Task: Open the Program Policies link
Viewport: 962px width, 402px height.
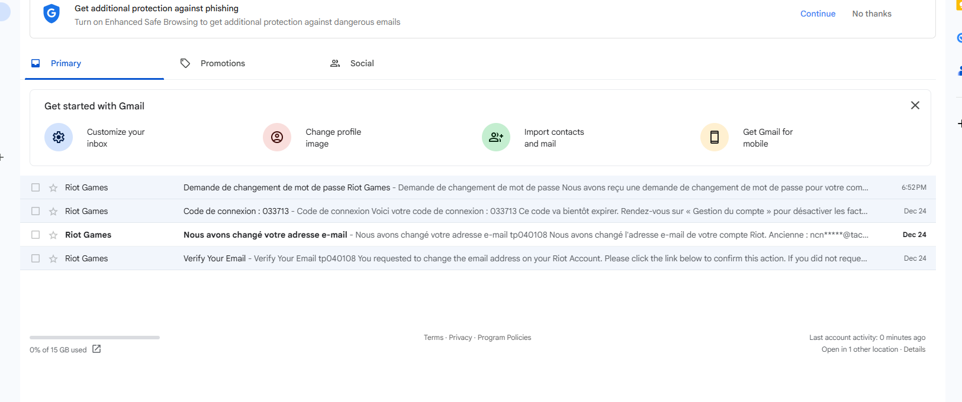Action: (x=504, y=338)
